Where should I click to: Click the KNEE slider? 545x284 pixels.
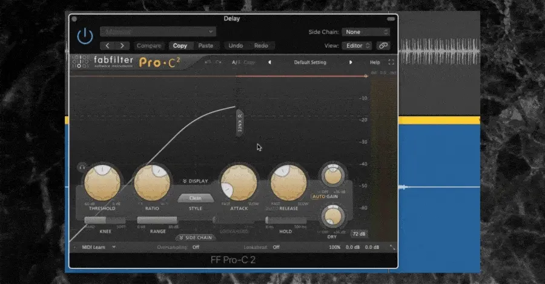point(105,220)
